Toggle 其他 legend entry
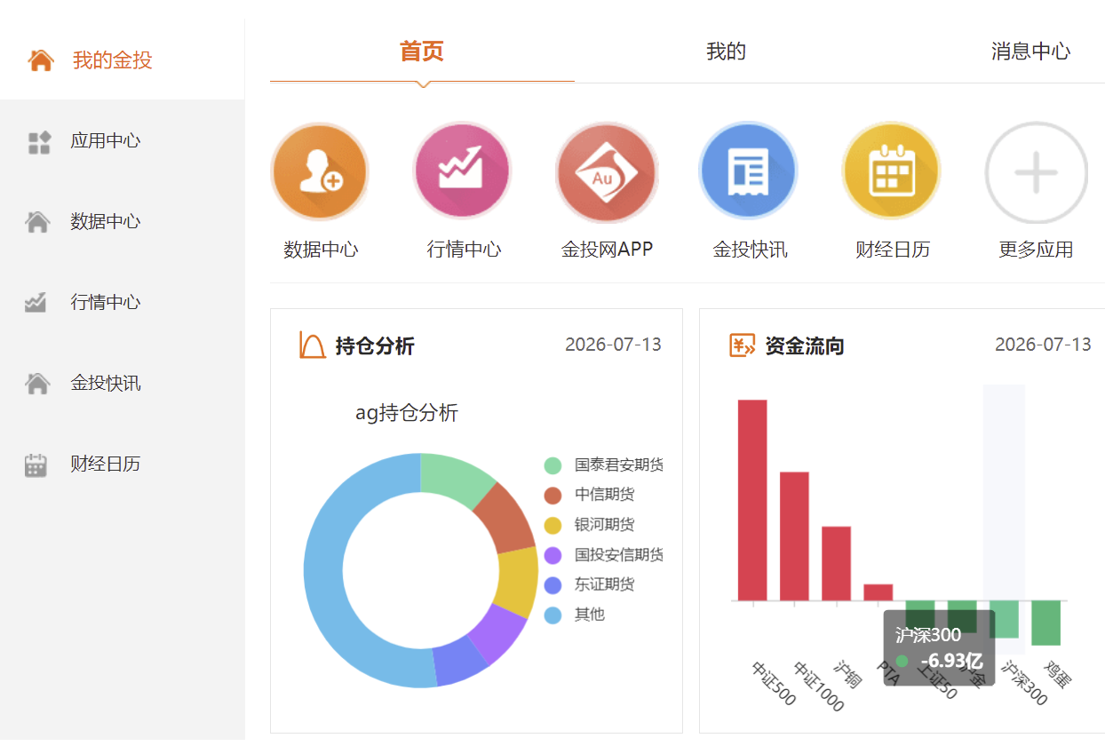1105x746 pixels. pos(575,615)
